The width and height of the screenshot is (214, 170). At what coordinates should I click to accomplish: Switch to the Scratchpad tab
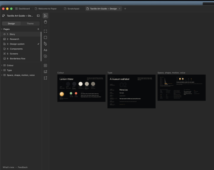(x=72, y=9)
